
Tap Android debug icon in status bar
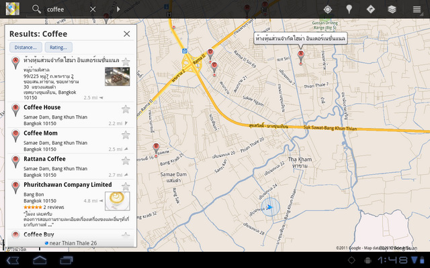click(x=368, y=260)
